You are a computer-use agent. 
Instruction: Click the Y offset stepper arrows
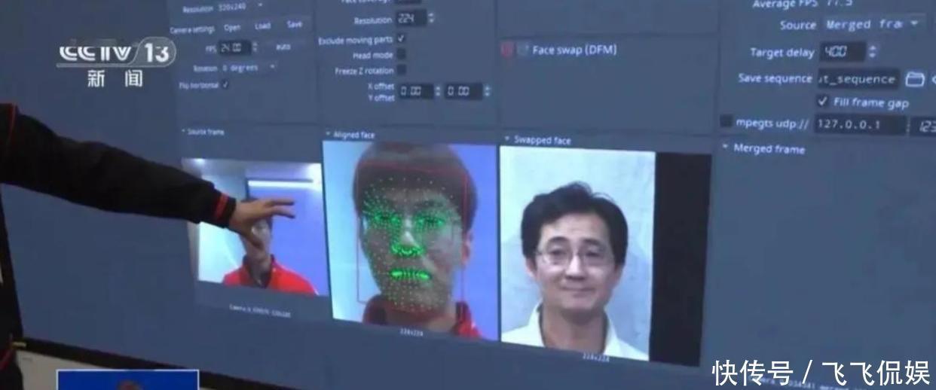coord(487,91)
